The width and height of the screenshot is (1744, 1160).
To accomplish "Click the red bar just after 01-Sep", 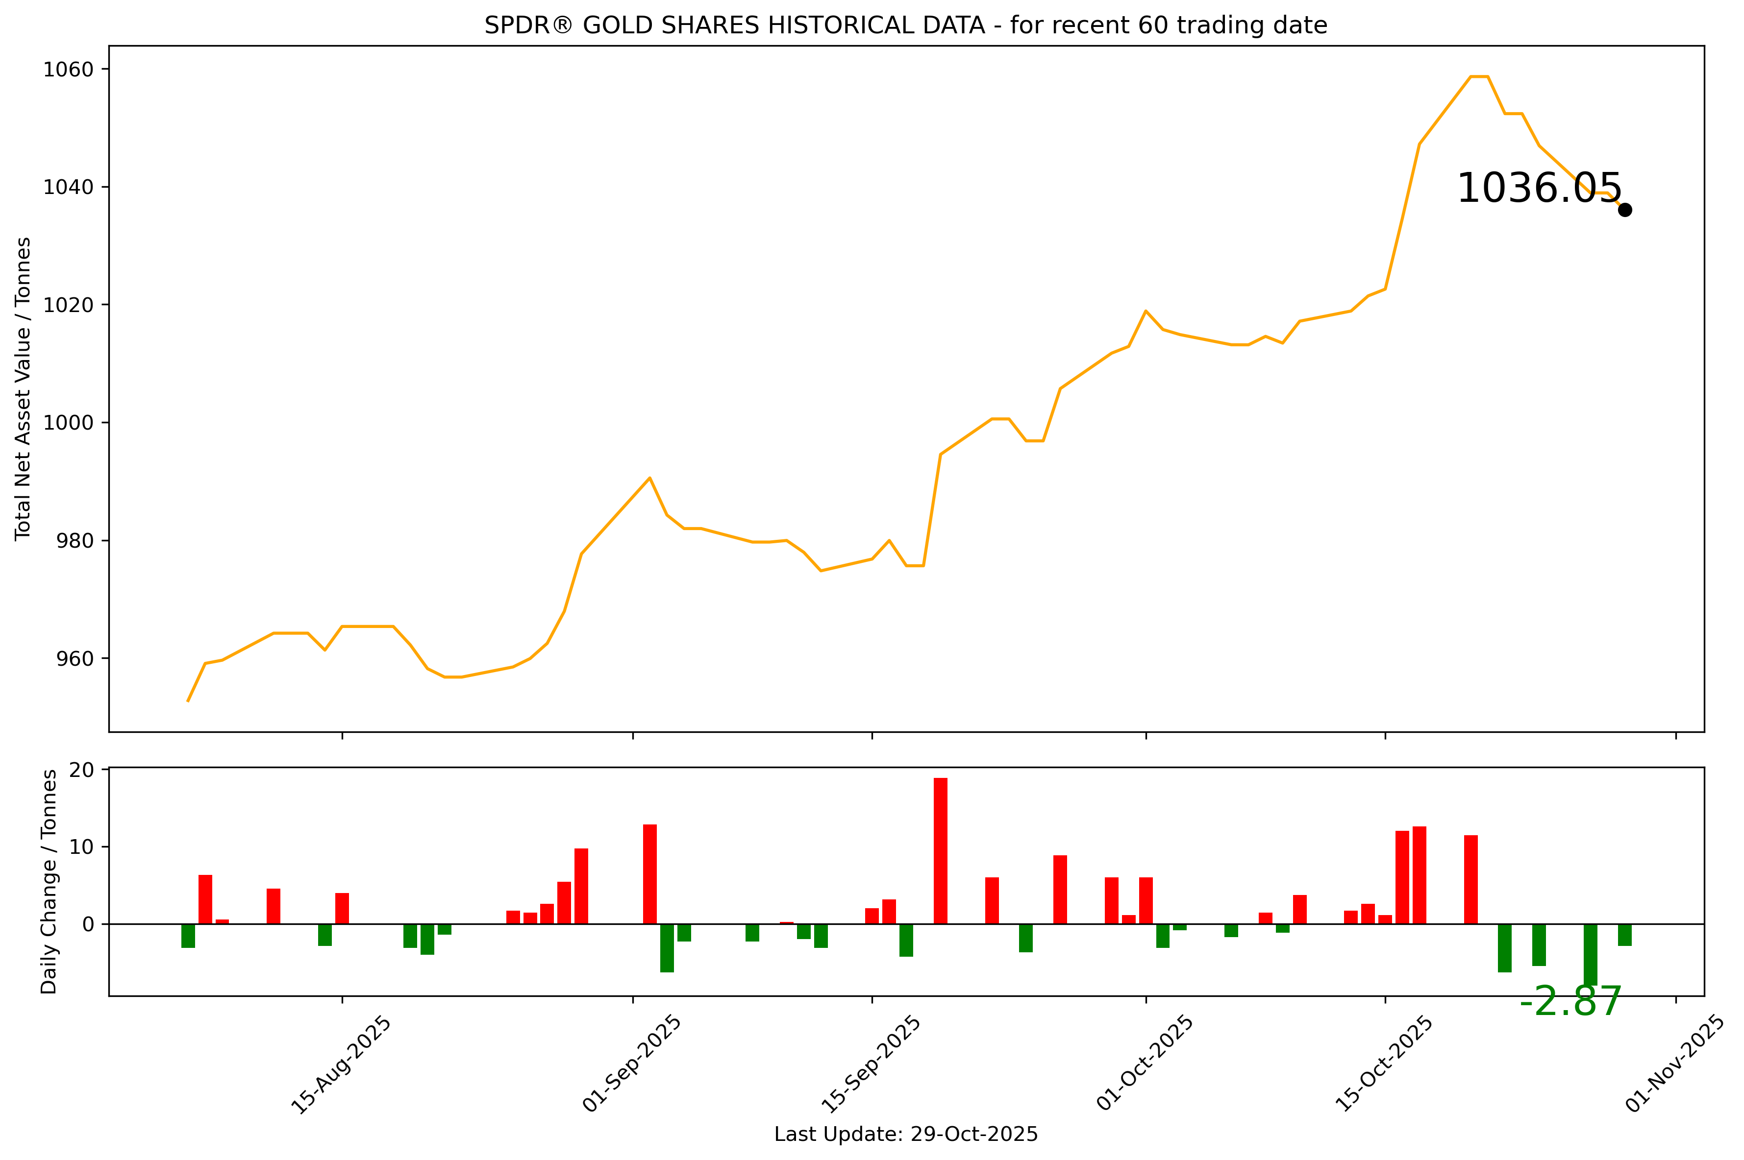I will (x=650, y=874).
